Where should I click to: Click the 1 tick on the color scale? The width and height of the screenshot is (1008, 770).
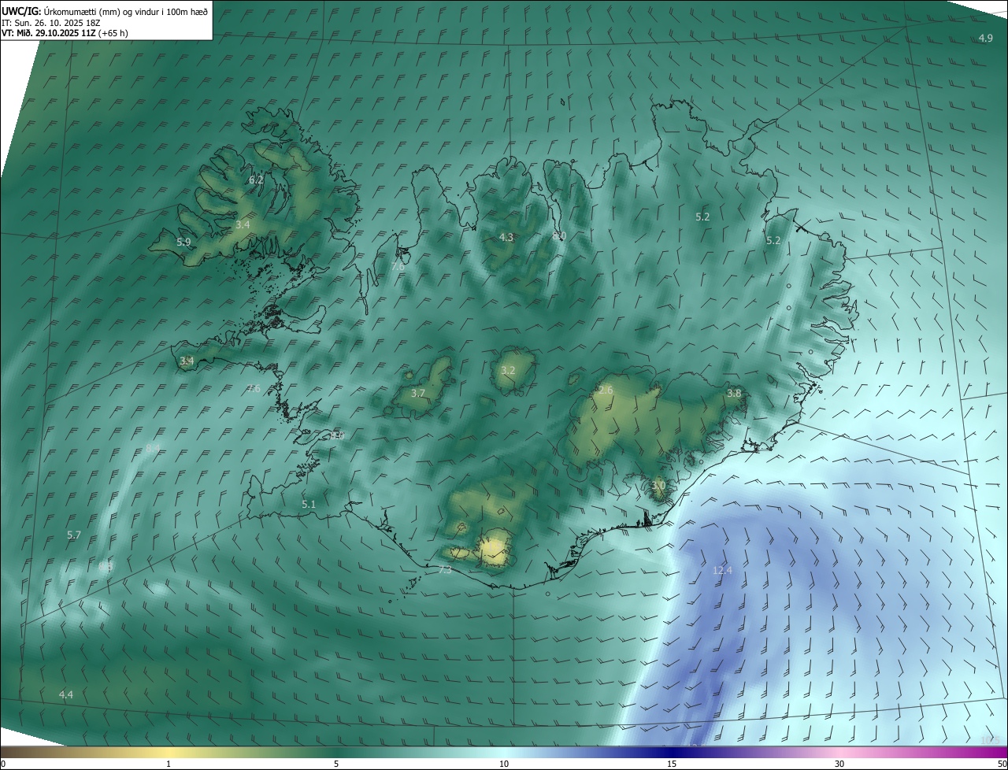169,764
